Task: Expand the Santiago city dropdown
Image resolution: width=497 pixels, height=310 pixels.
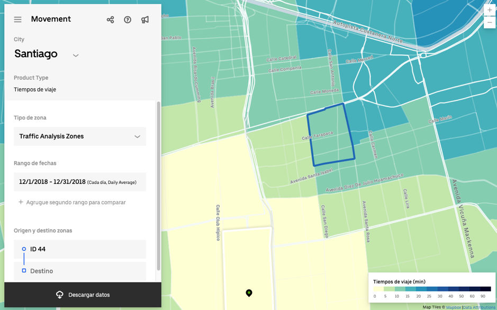Action: (76, 55)
